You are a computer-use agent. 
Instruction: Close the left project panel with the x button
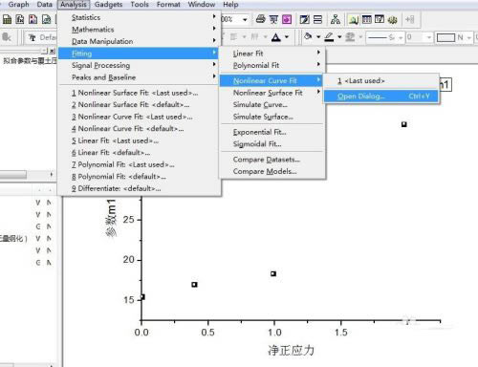click(x=53, y=51)
